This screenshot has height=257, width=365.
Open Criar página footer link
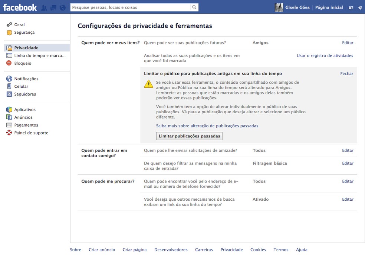coord(135,250)
